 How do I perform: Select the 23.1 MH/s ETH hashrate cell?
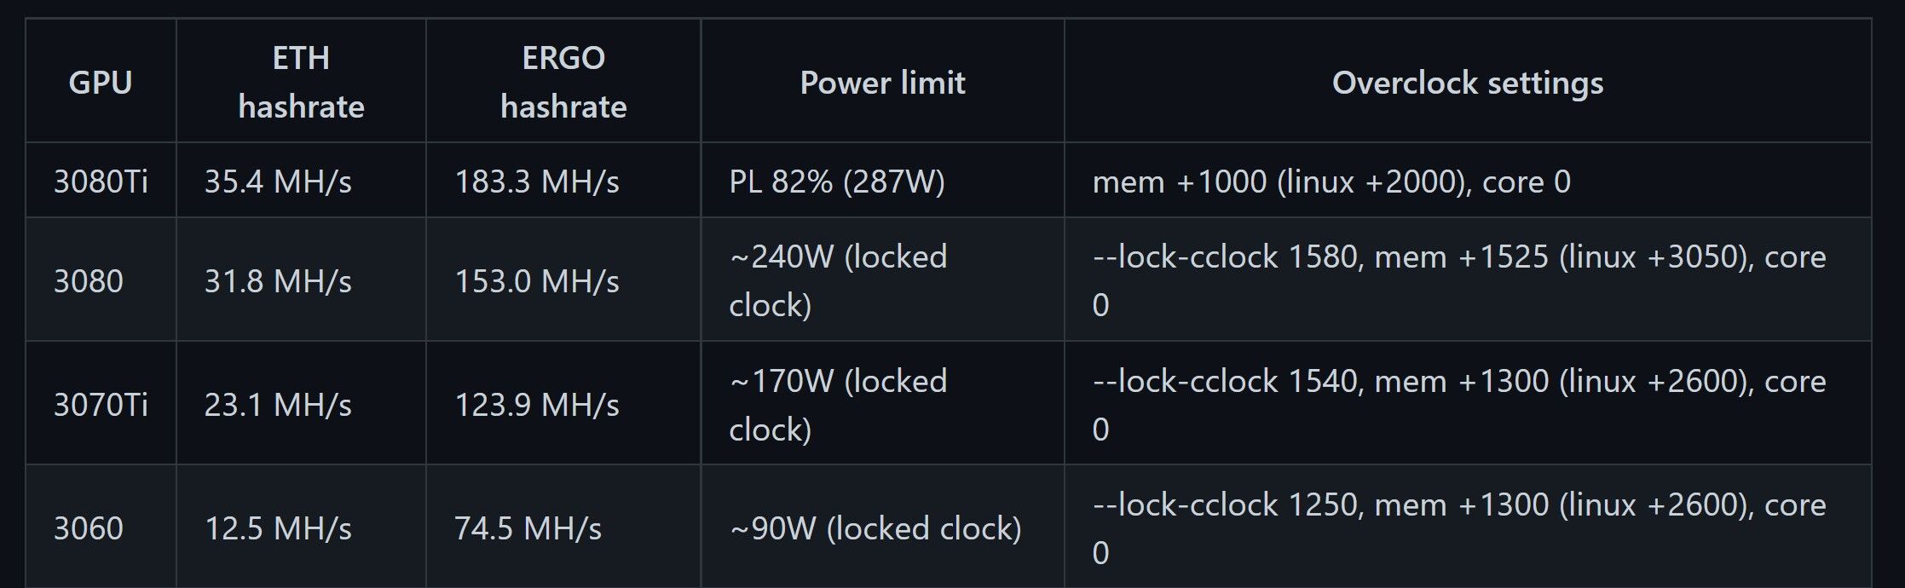click(278, 405)
